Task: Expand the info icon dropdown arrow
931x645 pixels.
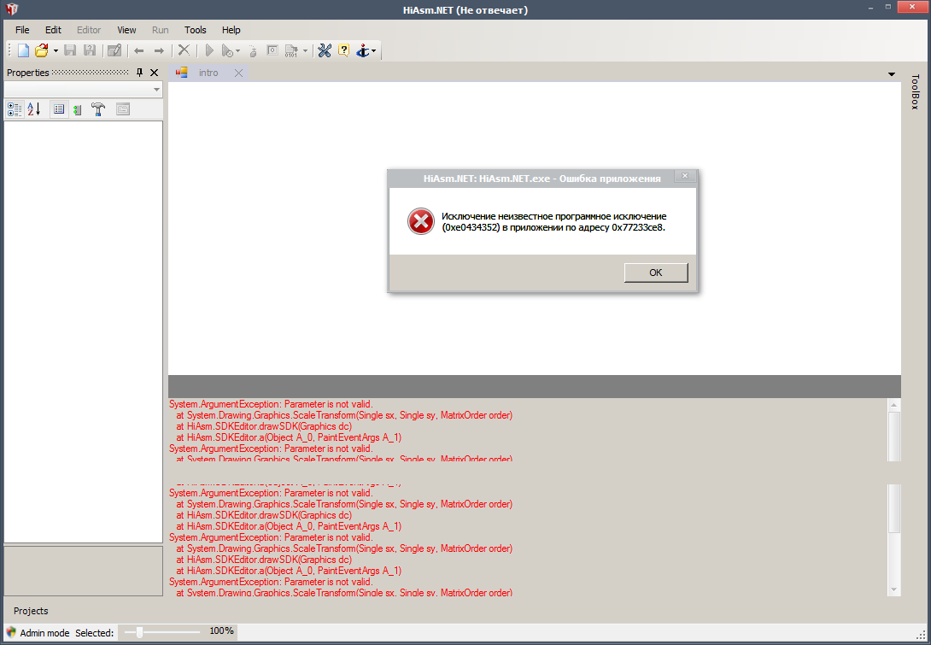Action: pyautogui.click(x=373, y=51)
